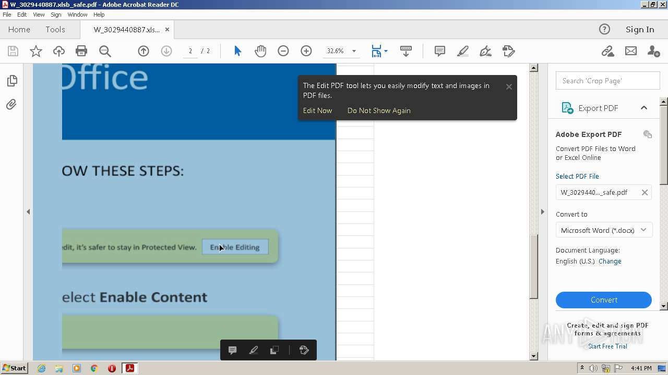This screenshot has width=668, height=375.
Task: Click highlight pen in the floating toolbar
Action: 254,350
